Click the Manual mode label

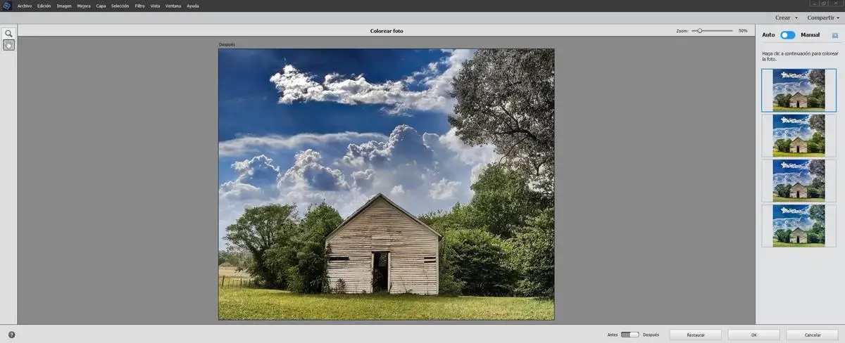coord(810,35)
